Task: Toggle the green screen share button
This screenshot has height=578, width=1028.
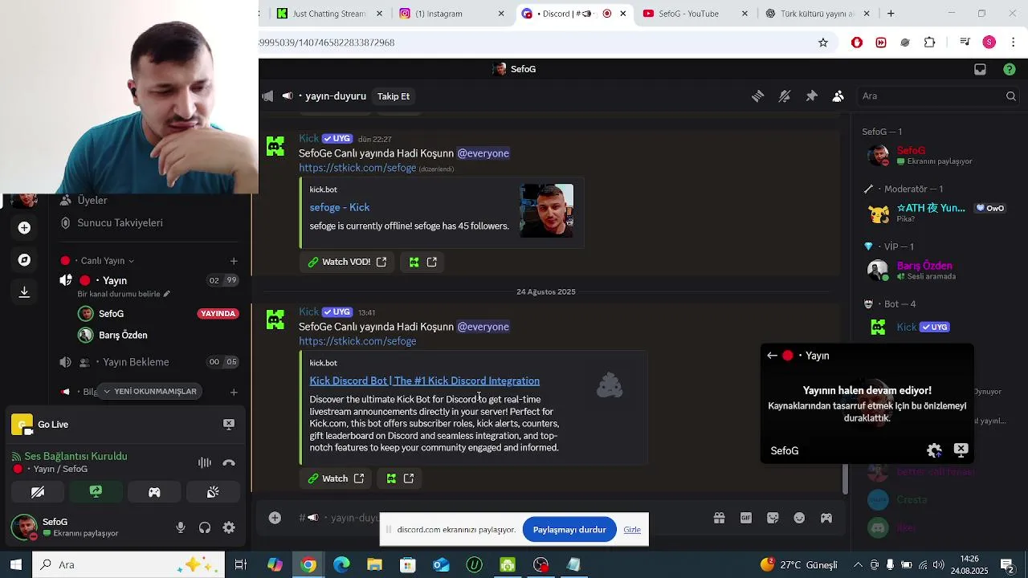Action: click(x=96, y=492)
